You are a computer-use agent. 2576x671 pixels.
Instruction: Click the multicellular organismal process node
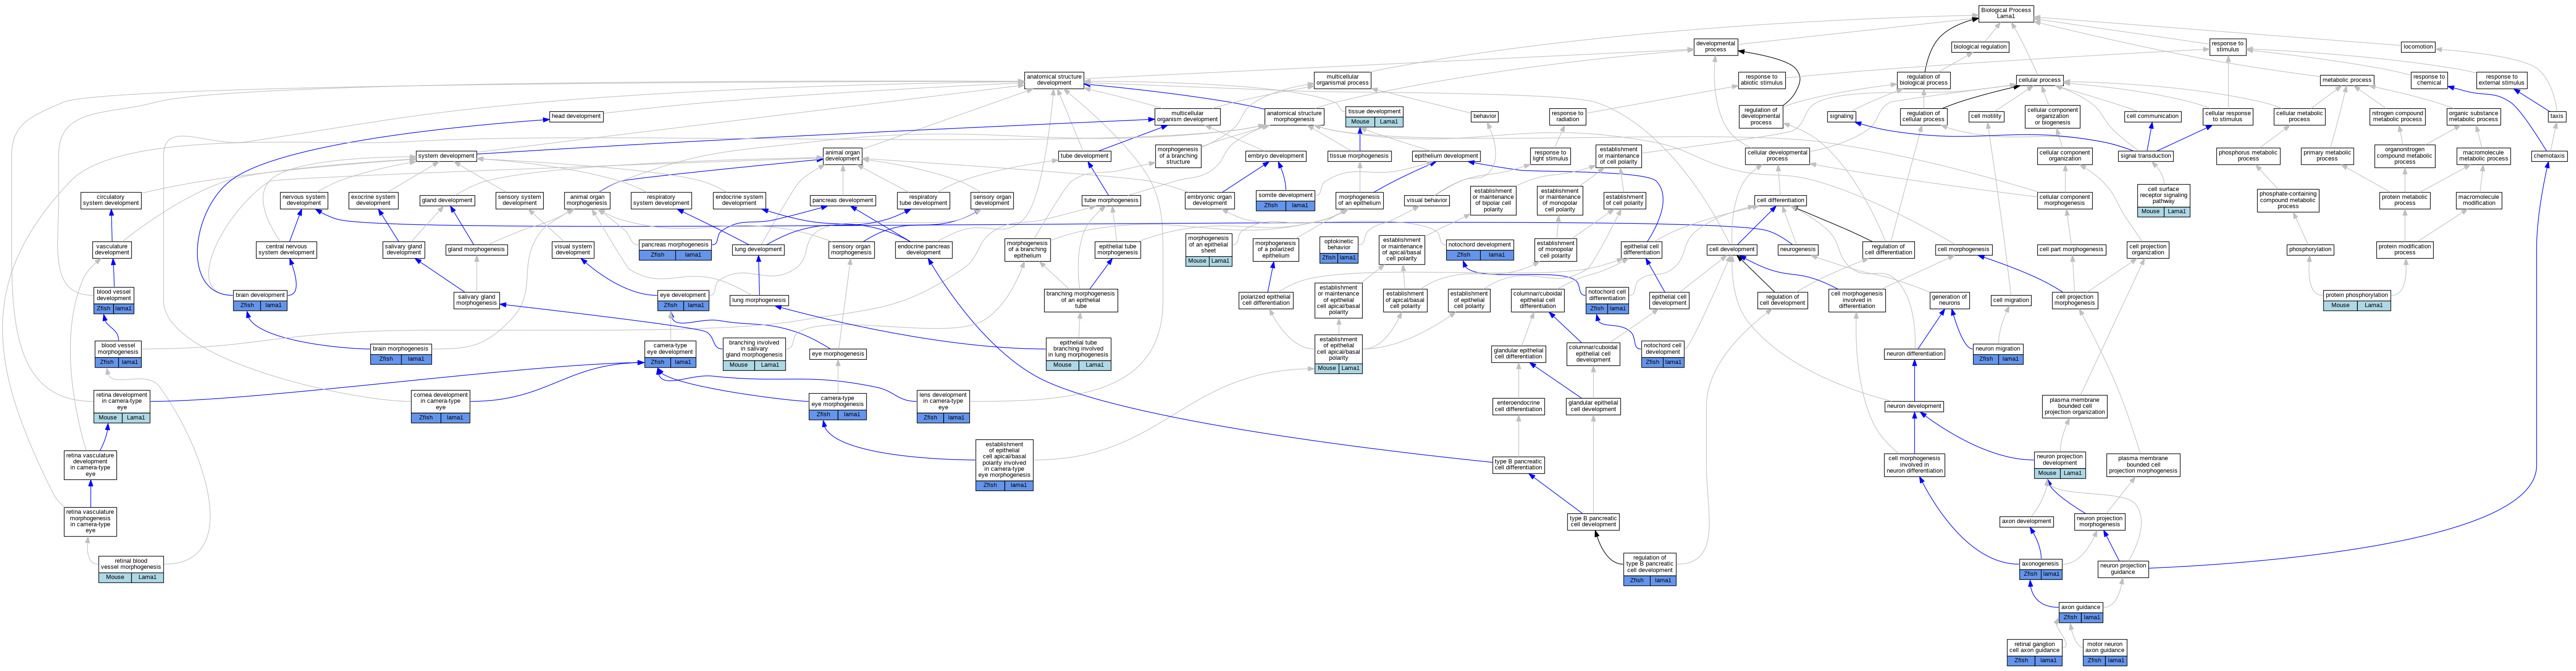(1342, 80)
